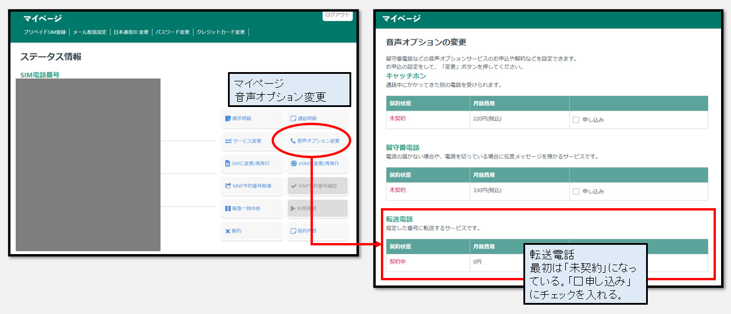Go to メール配信設定 in header menu
This screenshot has width=731, height=314.
click(x=90, y=32)
